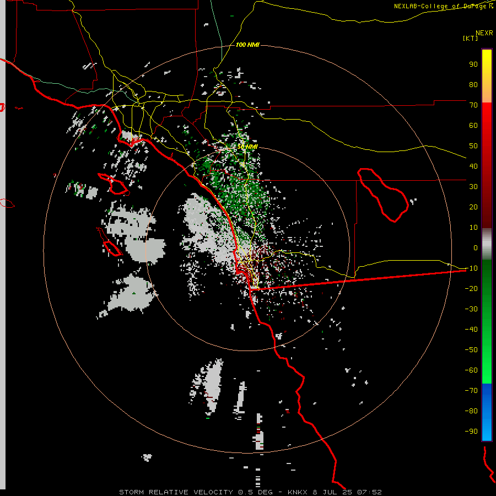
Task: Click the -20 value on the velocity scale
Action: 471,288
